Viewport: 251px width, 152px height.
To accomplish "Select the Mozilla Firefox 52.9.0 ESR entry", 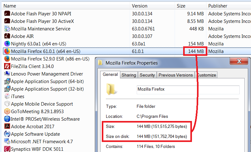I will [50, 59].
